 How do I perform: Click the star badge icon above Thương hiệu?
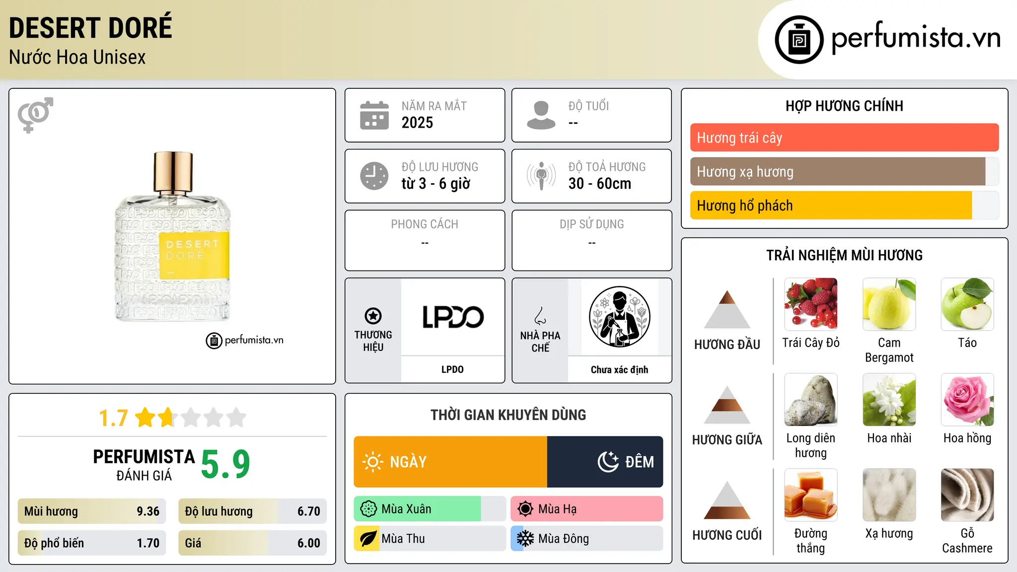point(373,316)
